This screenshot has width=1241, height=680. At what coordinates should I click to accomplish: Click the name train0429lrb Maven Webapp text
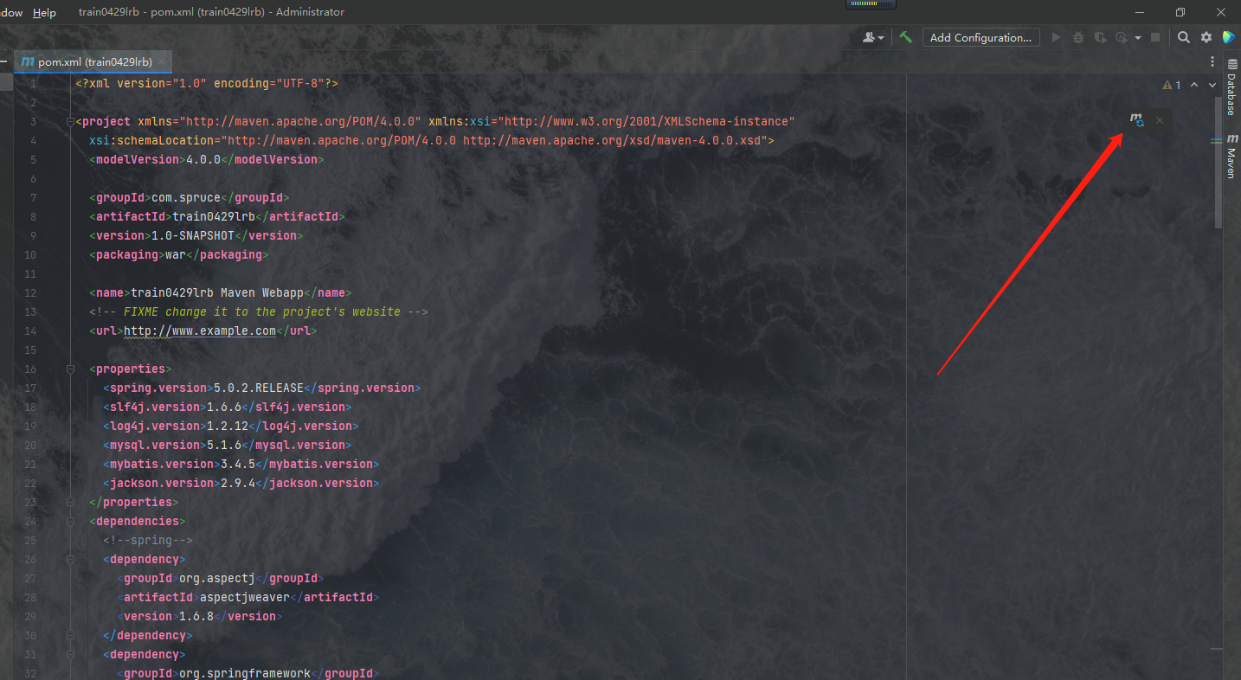217,292
